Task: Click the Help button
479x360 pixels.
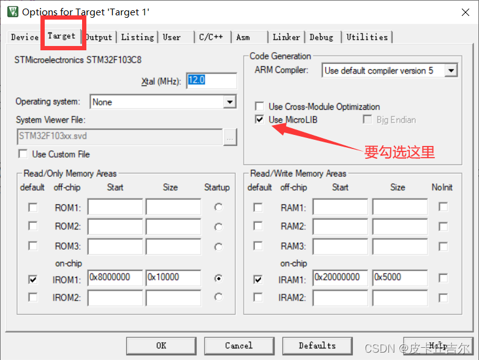Action: point(439,346)
